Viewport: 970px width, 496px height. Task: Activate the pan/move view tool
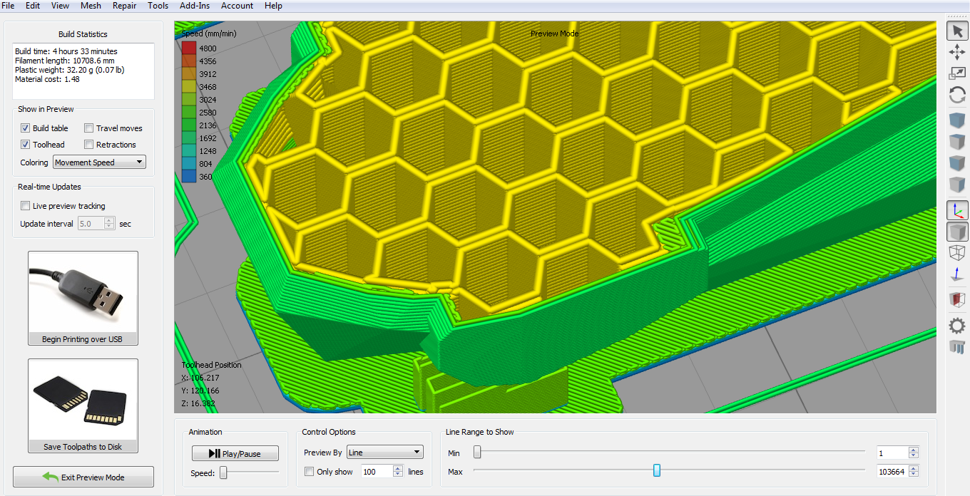click(957, 51)
